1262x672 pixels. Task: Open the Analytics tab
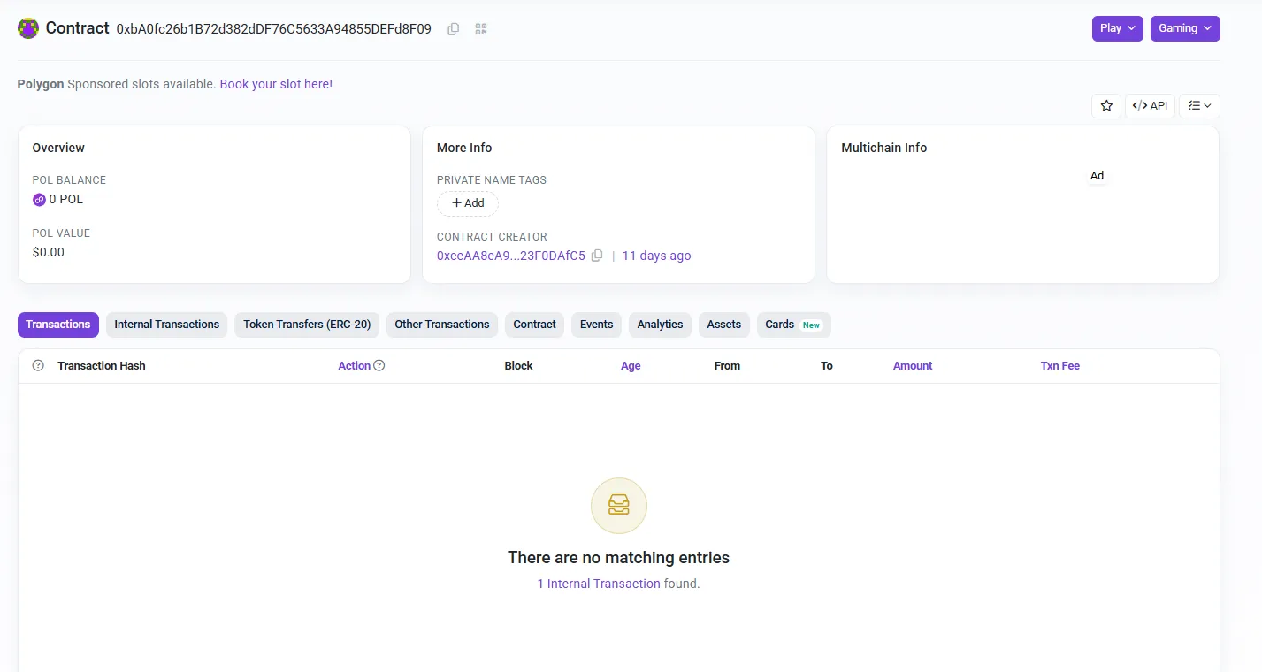pos(661,325)
